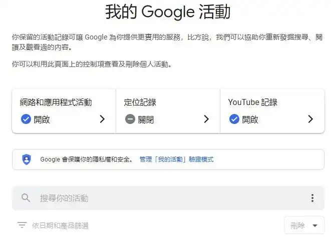Open 網路和應用程式活動 card title

click(x=56, y=102)
